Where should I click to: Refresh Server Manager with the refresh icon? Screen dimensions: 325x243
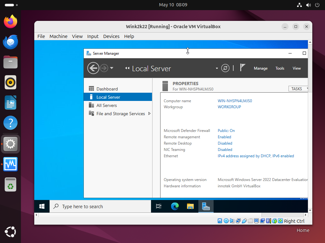click(x=225, y=68)
